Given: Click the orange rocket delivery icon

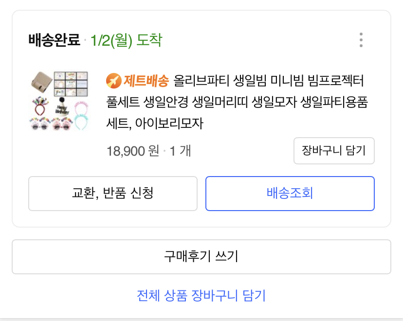Looking at the screenshot, I should coord(113,80).
